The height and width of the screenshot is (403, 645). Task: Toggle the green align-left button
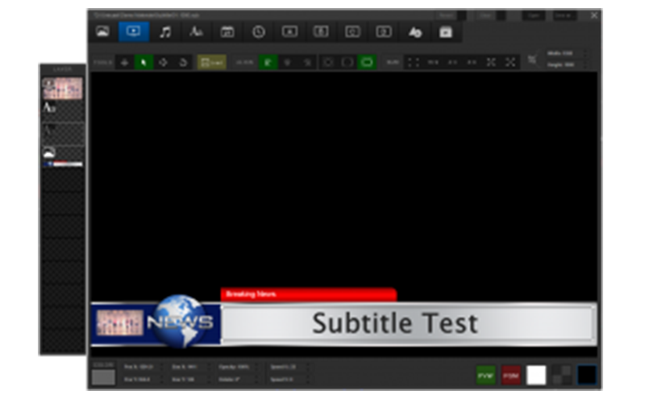point(268,62)
